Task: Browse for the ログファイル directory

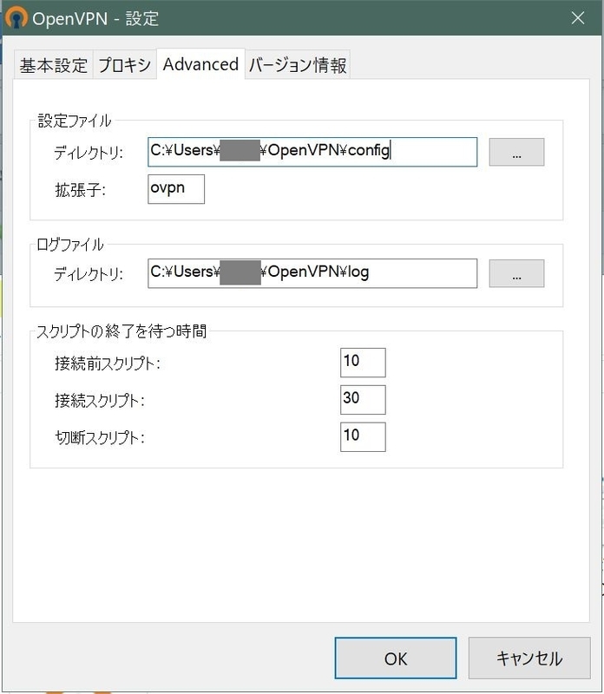Action: (516, 273)
